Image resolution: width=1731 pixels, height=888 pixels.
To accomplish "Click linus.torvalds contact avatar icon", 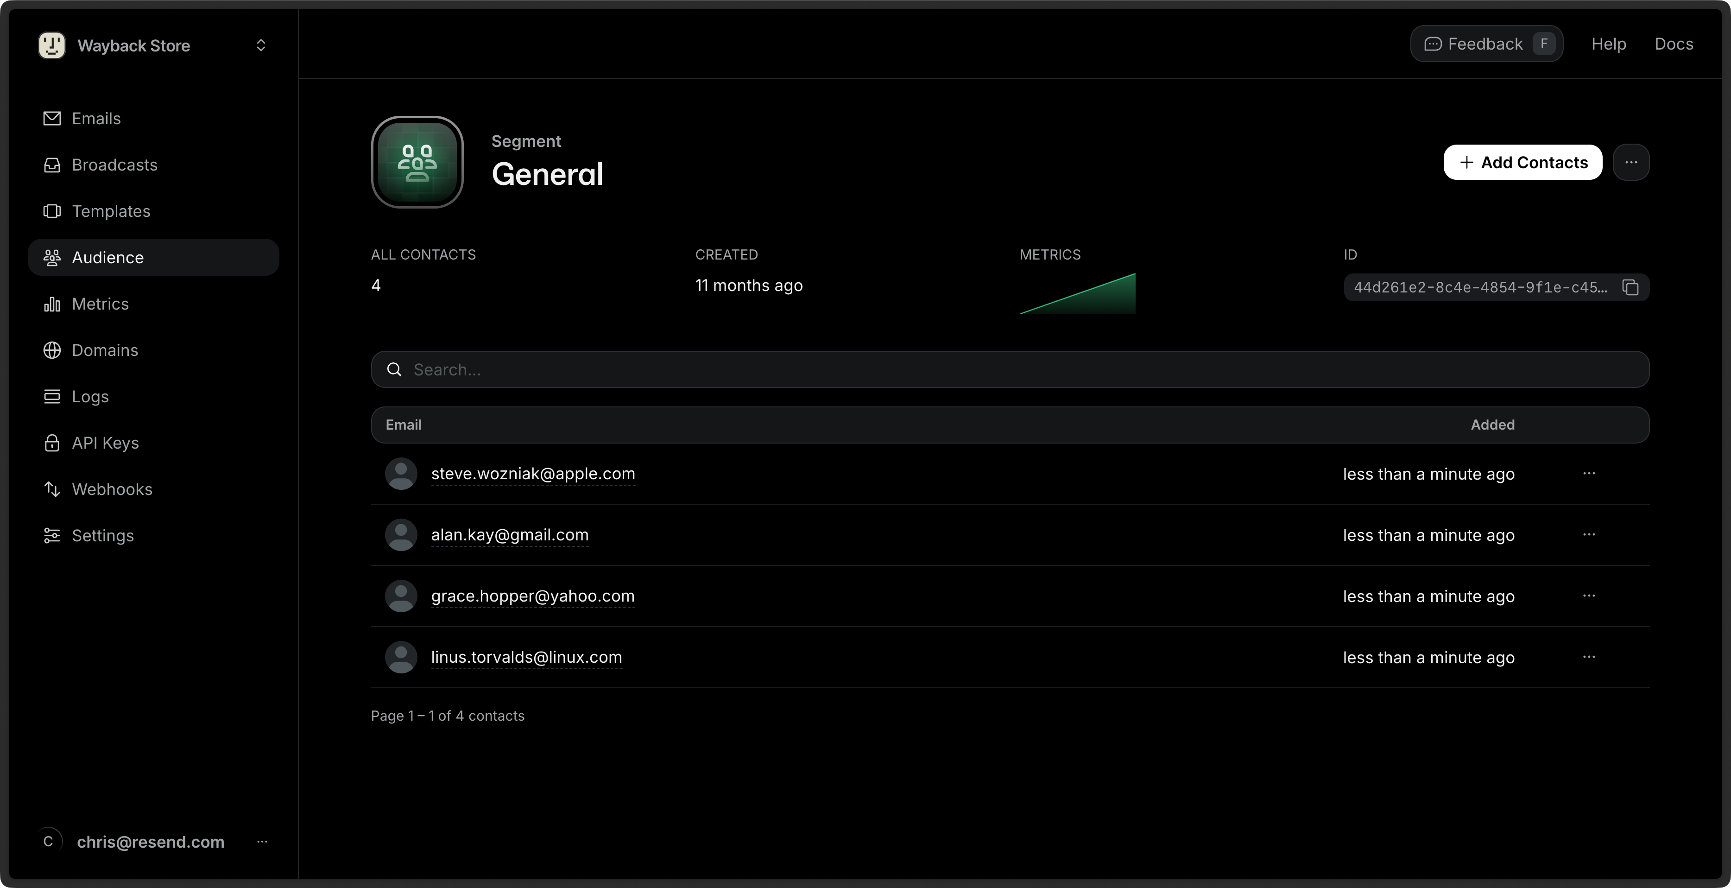I will [401, 658].
